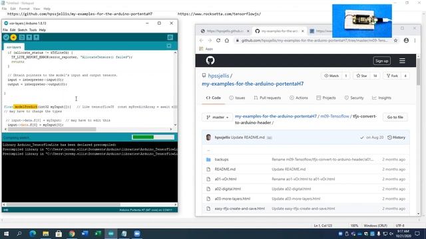426x239 pixels.
Task: Open the a01-xOr.html file
Action: click(226, 179)
